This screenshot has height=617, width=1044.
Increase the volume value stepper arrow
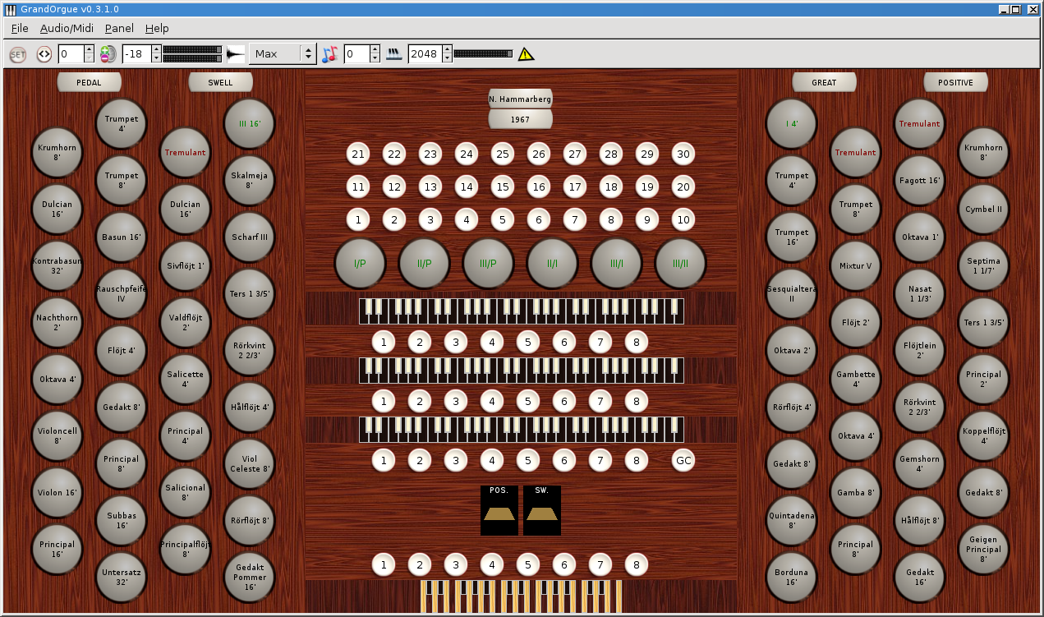pos(159,49)
